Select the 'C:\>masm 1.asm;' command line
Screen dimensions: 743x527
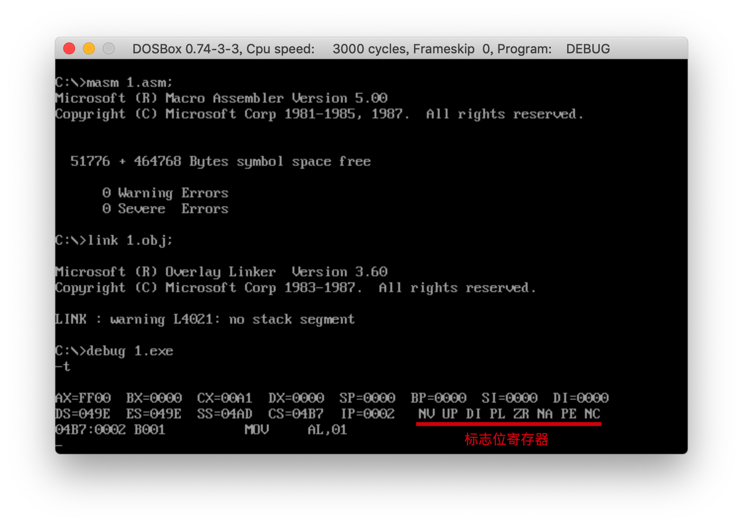pos(114,82)
